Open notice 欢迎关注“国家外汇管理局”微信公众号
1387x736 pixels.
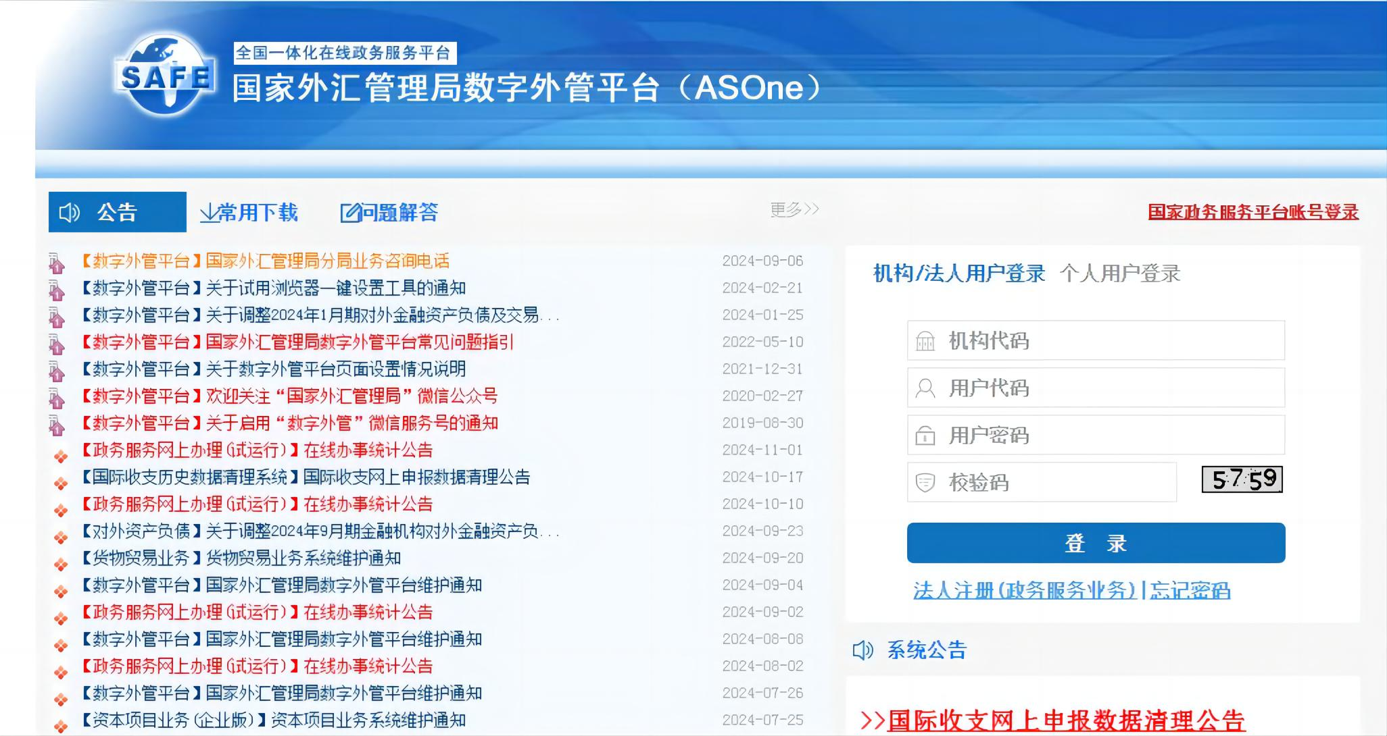click(289, 396)
